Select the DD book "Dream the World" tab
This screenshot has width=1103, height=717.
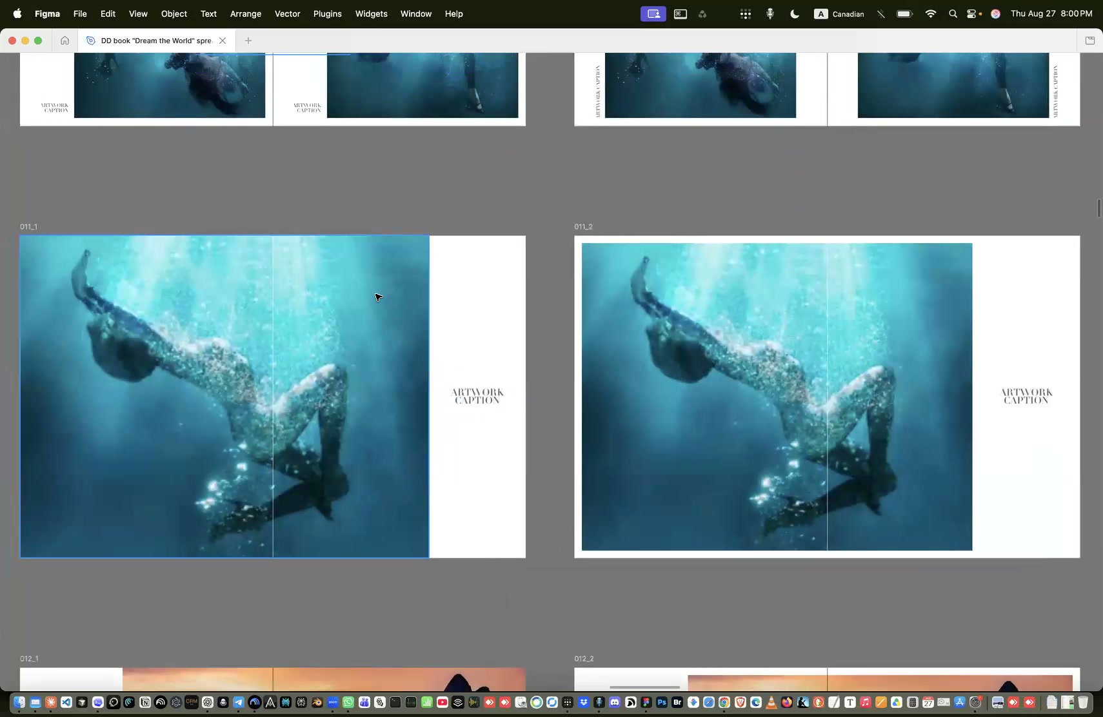(x=156, y=41)
